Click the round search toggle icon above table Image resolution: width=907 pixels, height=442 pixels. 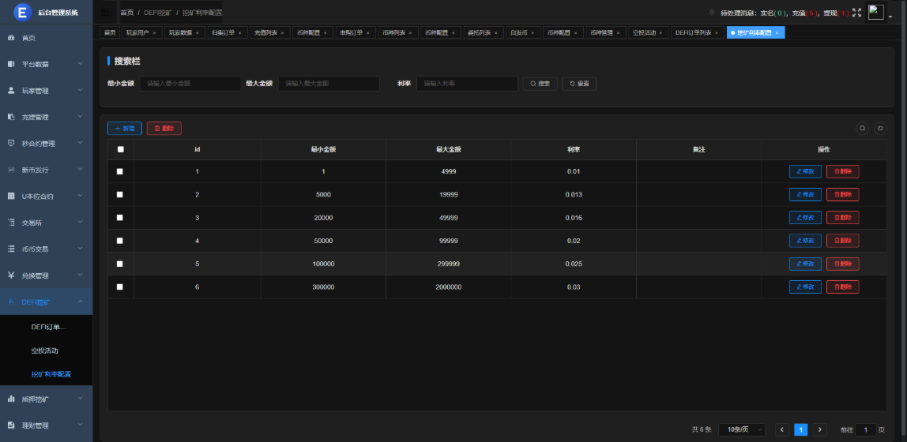click(863, 128)
